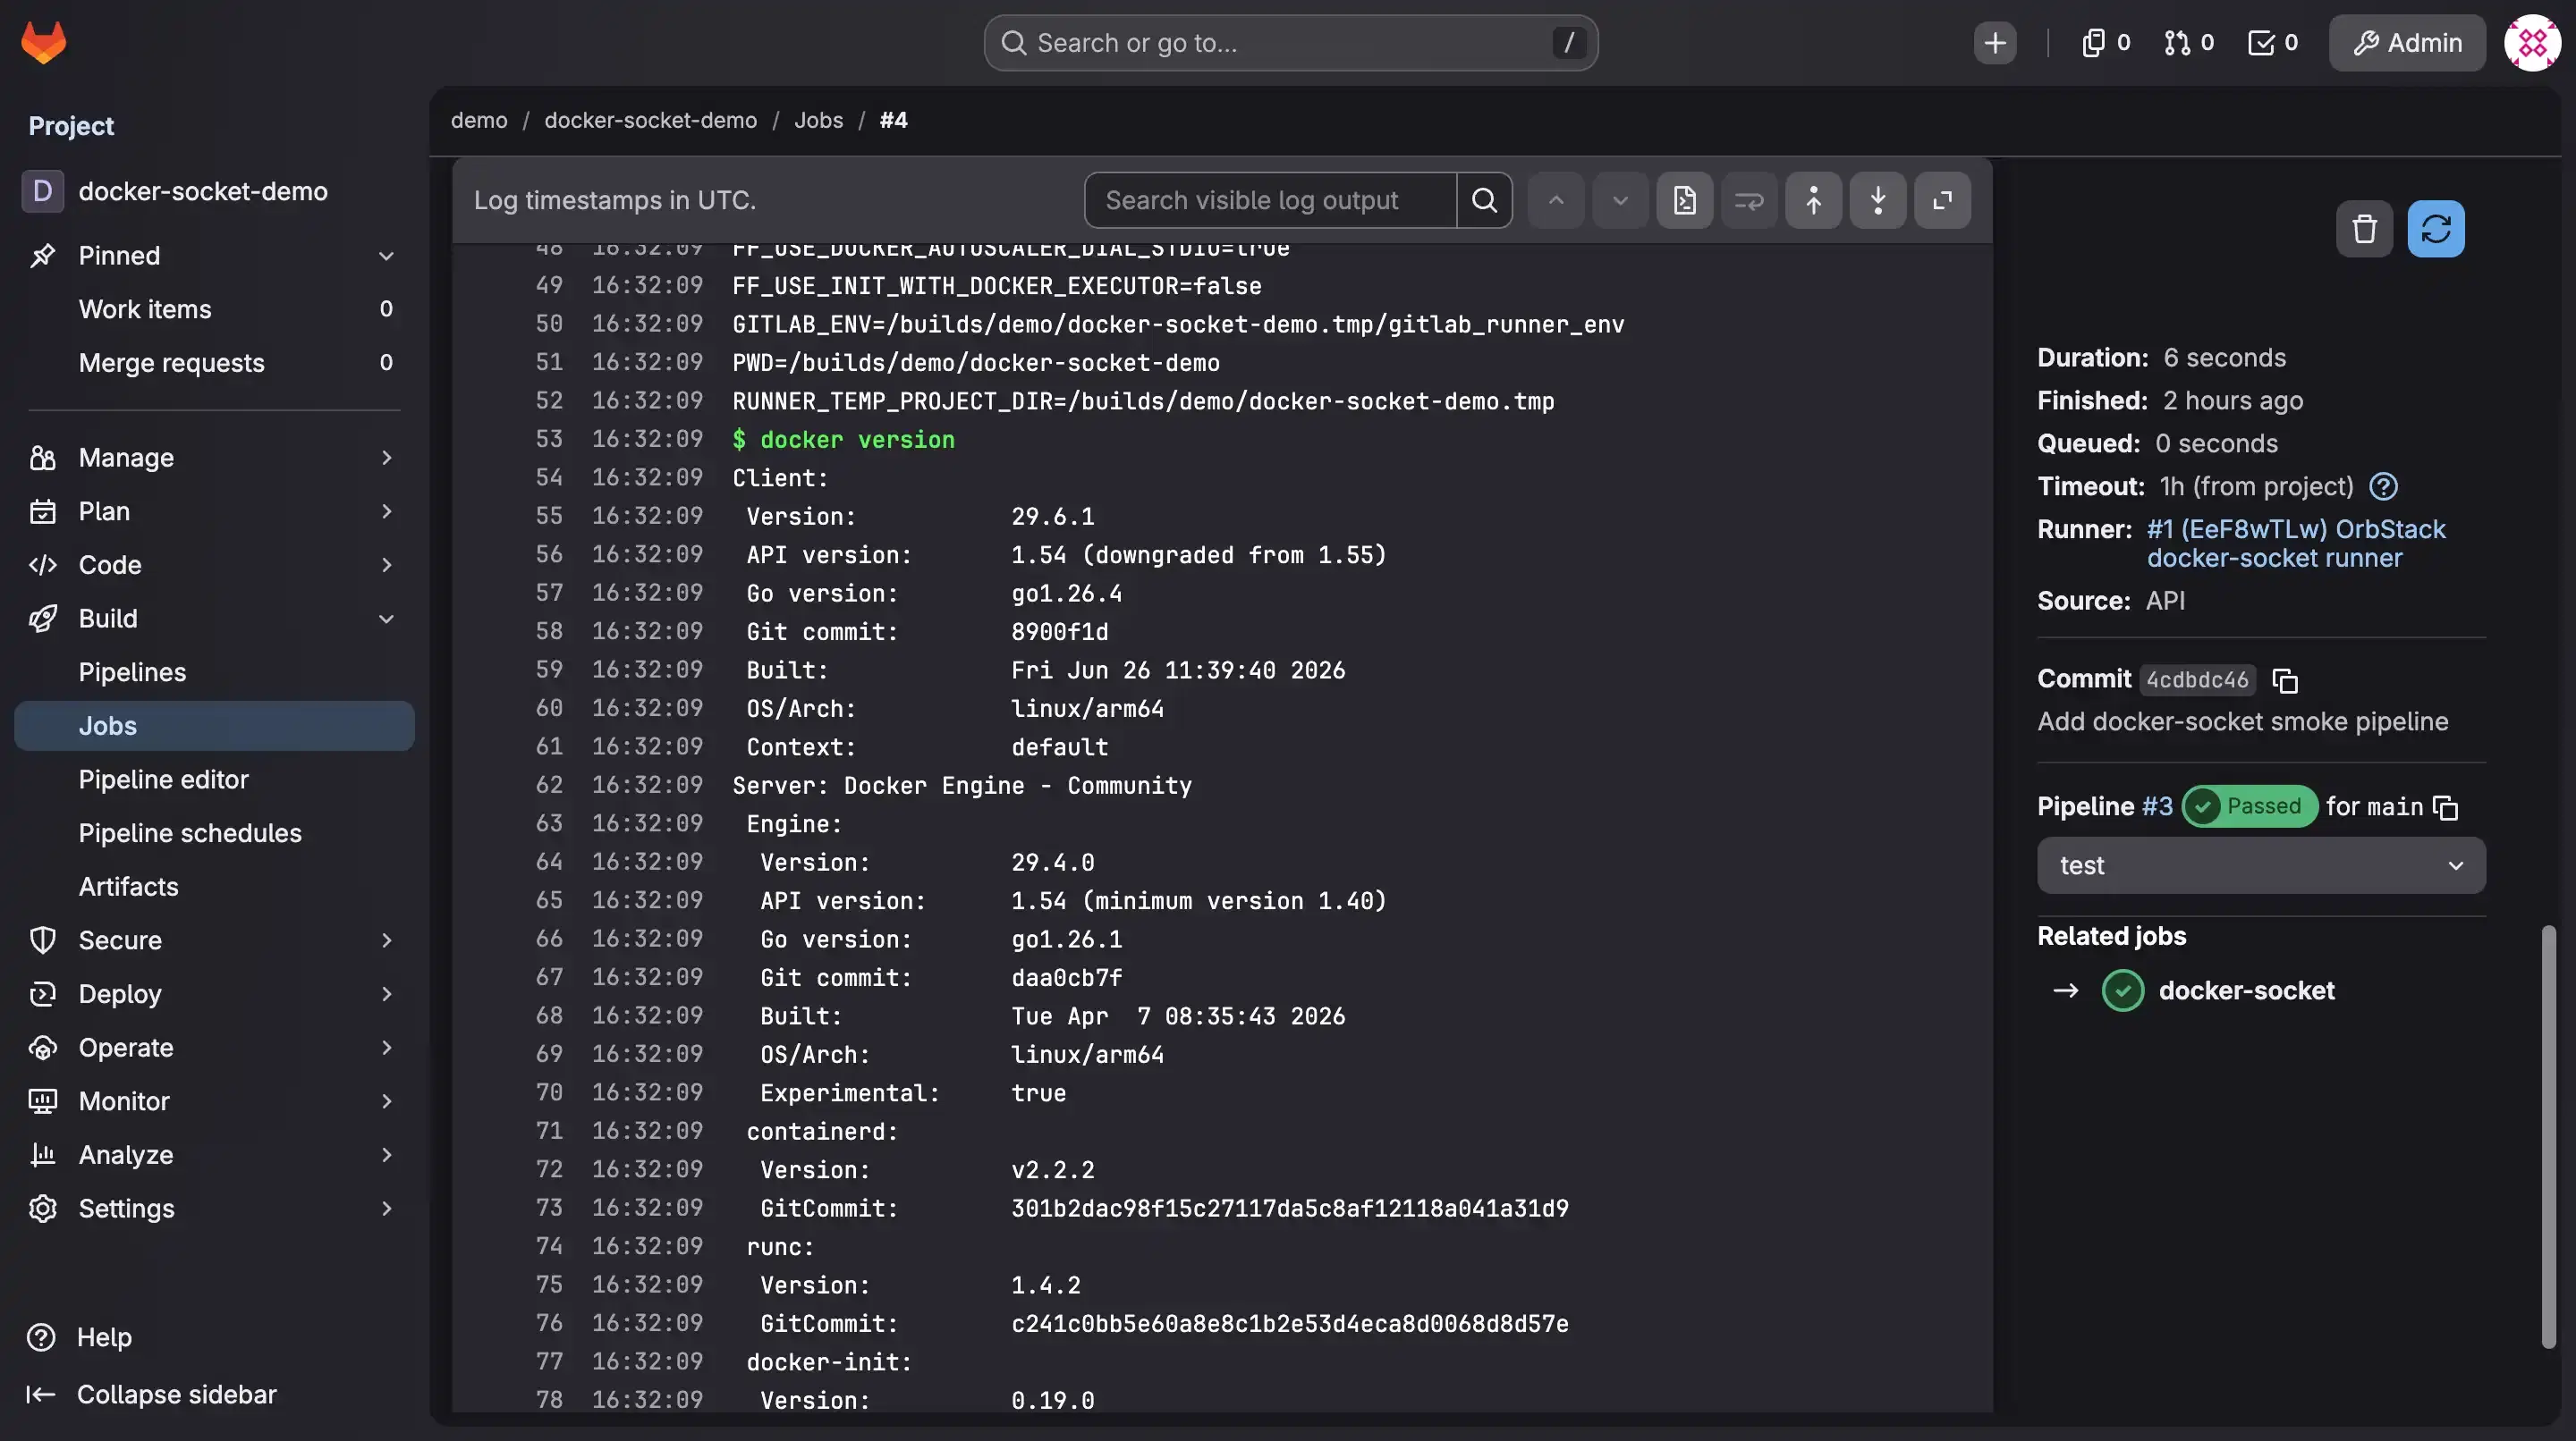
Task: Jump to bottom of job log
Action: (x=1878, y=200)
